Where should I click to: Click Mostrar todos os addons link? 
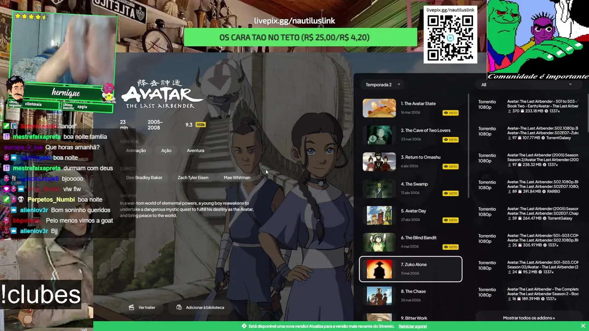529,318
